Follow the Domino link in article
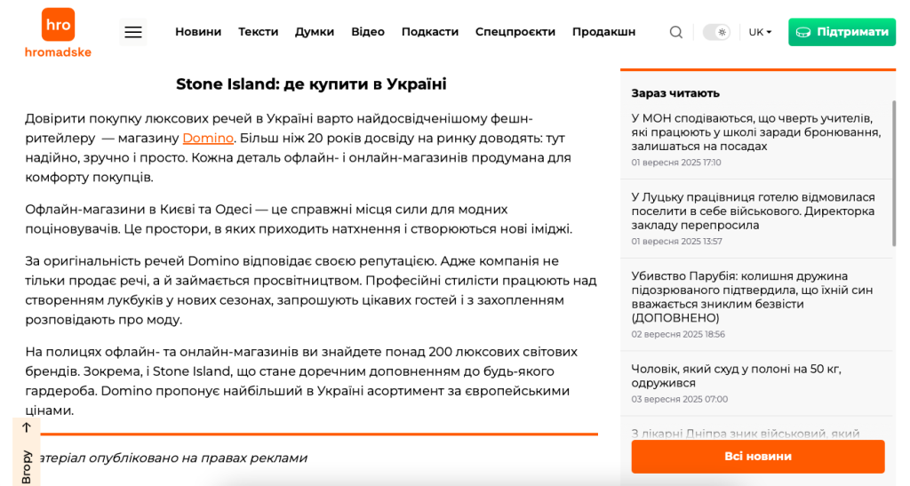The image size is (910, 486). (208, 138)
